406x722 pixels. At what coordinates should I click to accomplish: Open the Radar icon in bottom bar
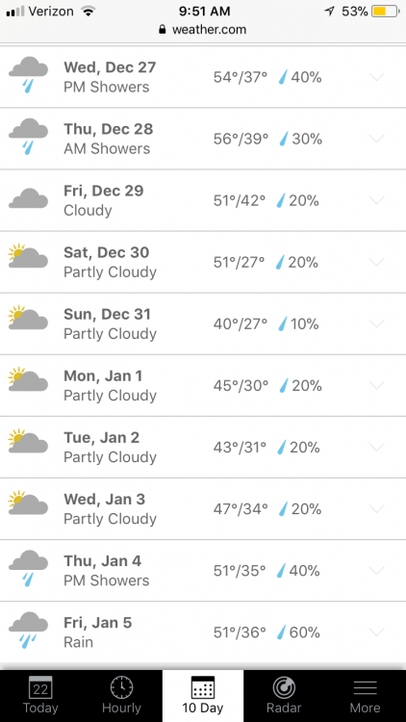pos(284,687)
